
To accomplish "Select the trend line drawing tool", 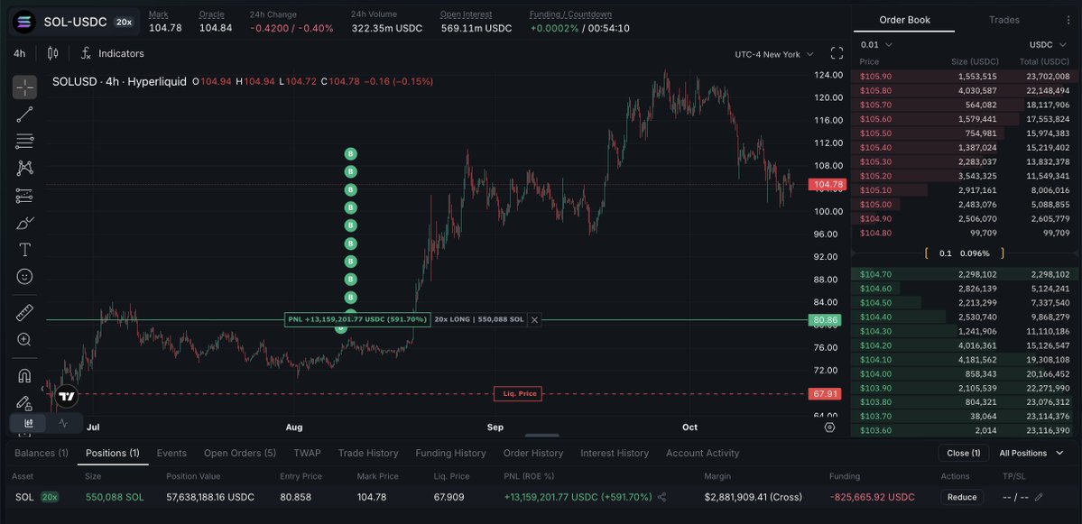I will pos(25,115).
